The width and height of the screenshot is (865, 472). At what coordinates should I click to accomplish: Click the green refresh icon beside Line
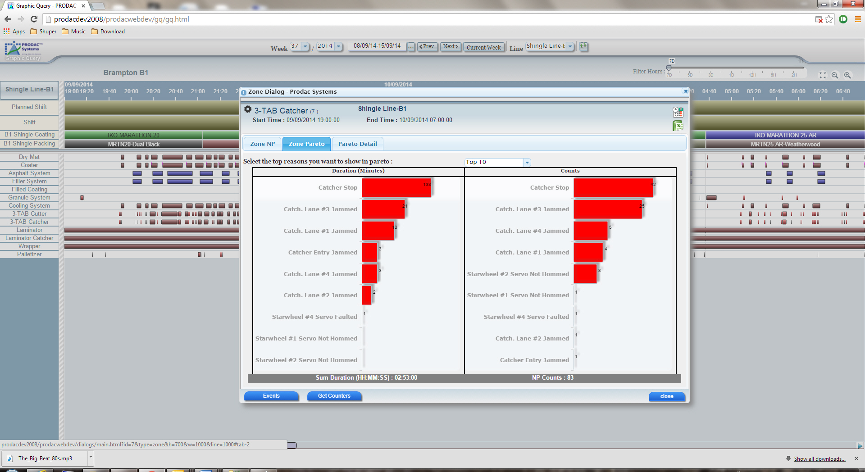click(583, 46)
